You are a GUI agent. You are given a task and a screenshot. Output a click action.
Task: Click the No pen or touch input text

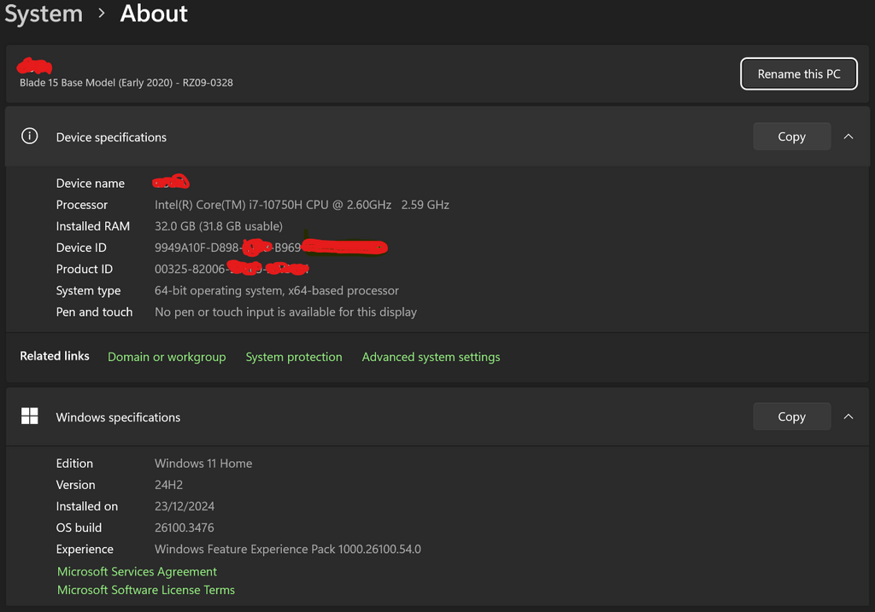(x=285, y=312)
